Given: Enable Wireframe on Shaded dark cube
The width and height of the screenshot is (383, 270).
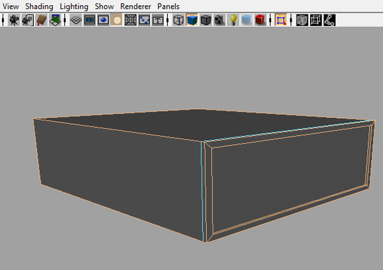Looking at the screenshot, I should (x=206, y=20).
